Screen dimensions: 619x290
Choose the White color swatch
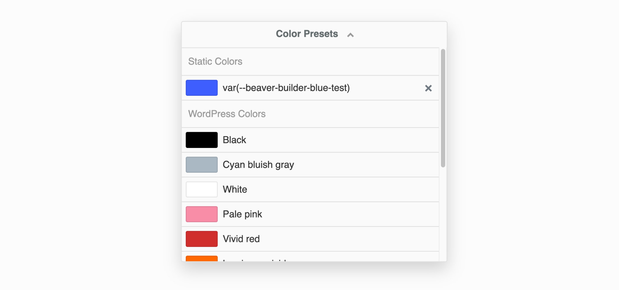point(201,189)
